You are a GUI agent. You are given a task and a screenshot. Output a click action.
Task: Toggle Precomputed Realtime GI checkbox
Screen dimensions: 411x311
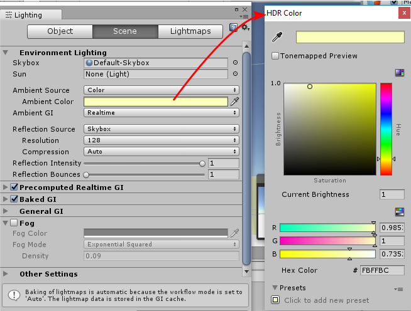click(x=14, y=187)
